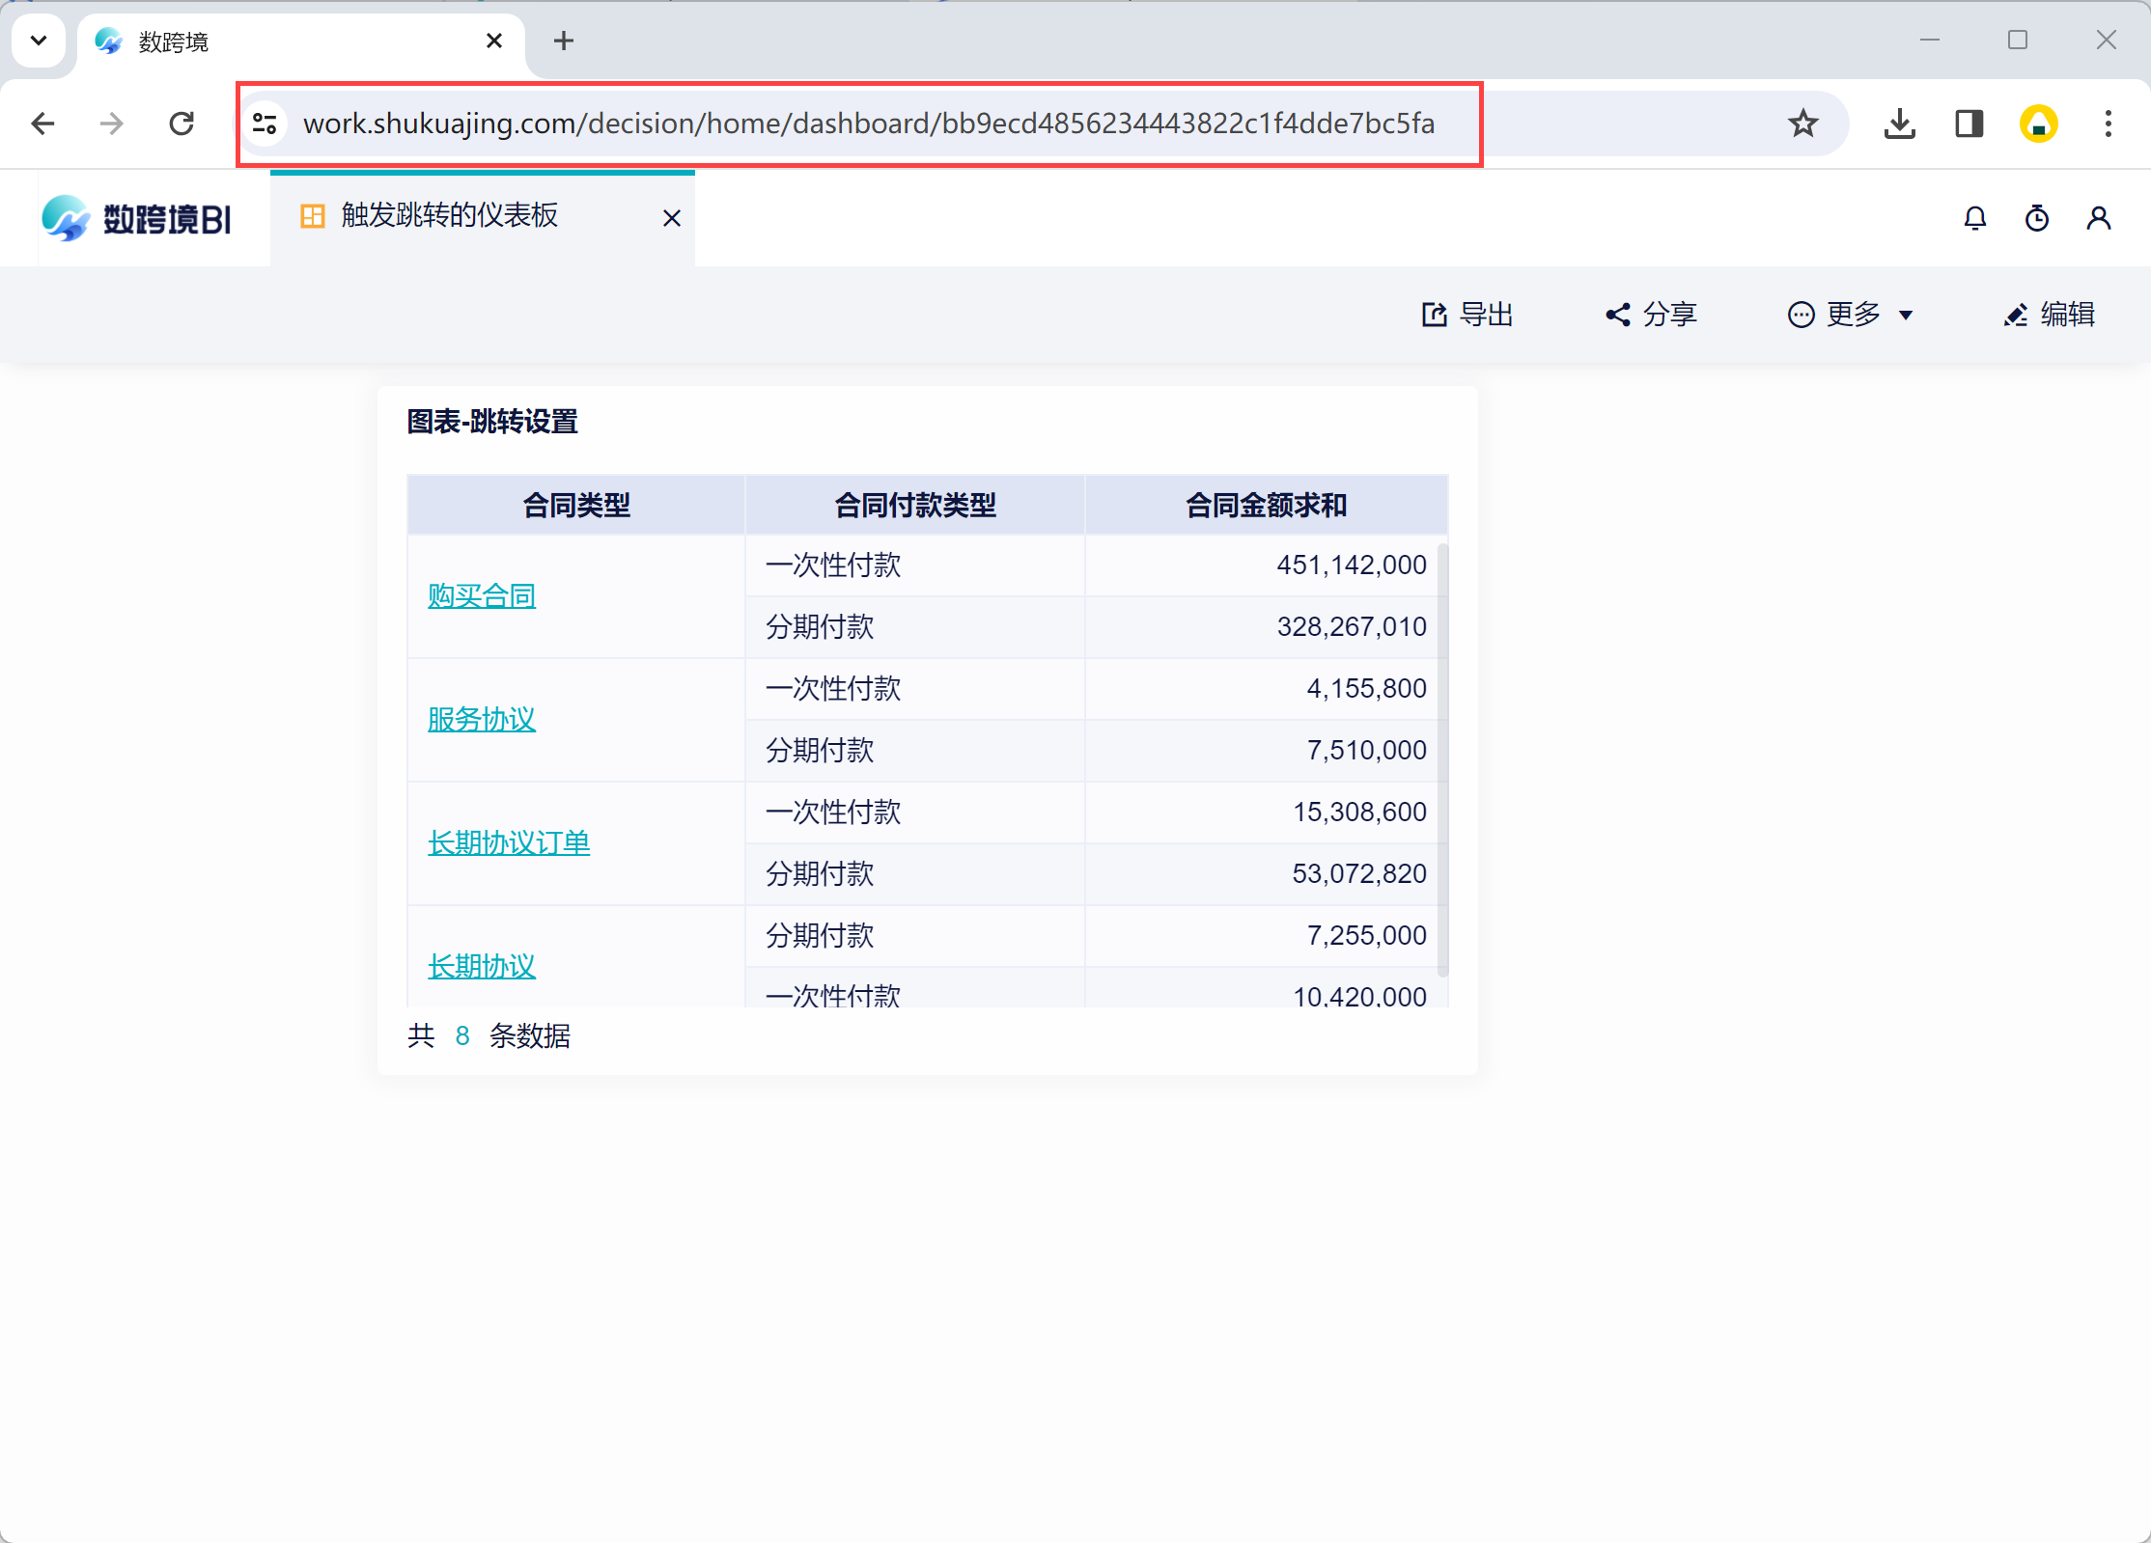The height and width of the screenshot is (1543, 2151).
Task: Click the notification bell icon
Action: [x=1974, y=219]
